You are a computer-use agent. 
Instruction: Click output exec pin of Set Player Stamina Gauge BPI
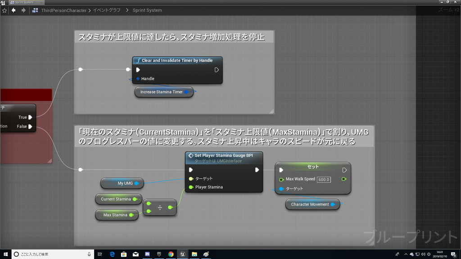tap(257, 170)
